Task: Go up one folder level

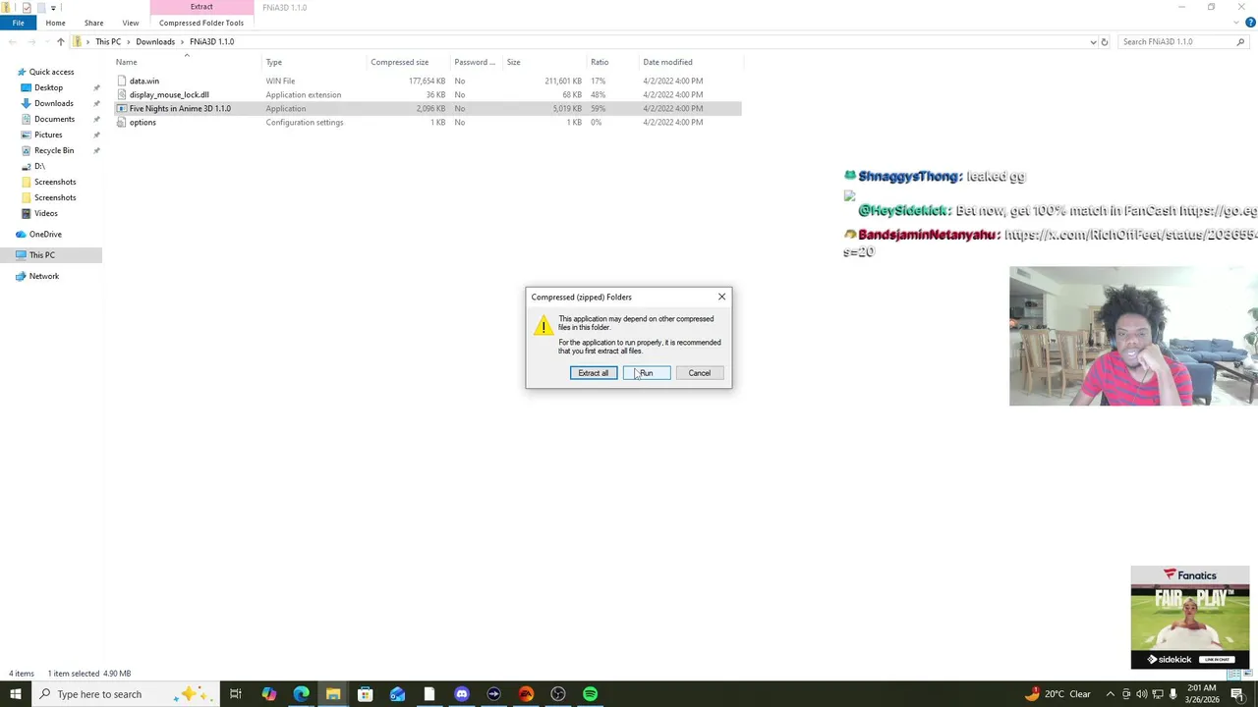Action: click(x=60, y=41)
